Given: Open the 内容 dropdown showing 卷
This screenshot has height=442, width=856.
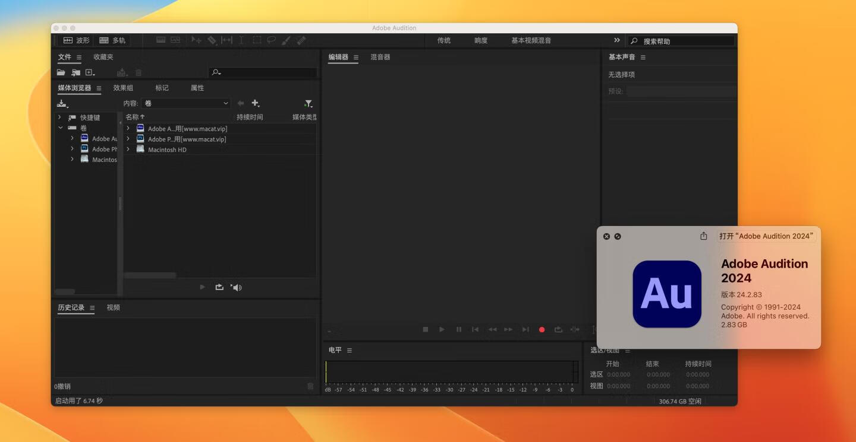Looking at the screenshot, I should 185,103.
